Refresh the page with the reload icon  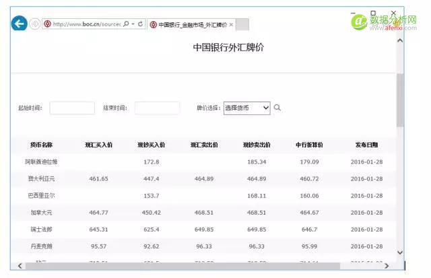point(141,24)
